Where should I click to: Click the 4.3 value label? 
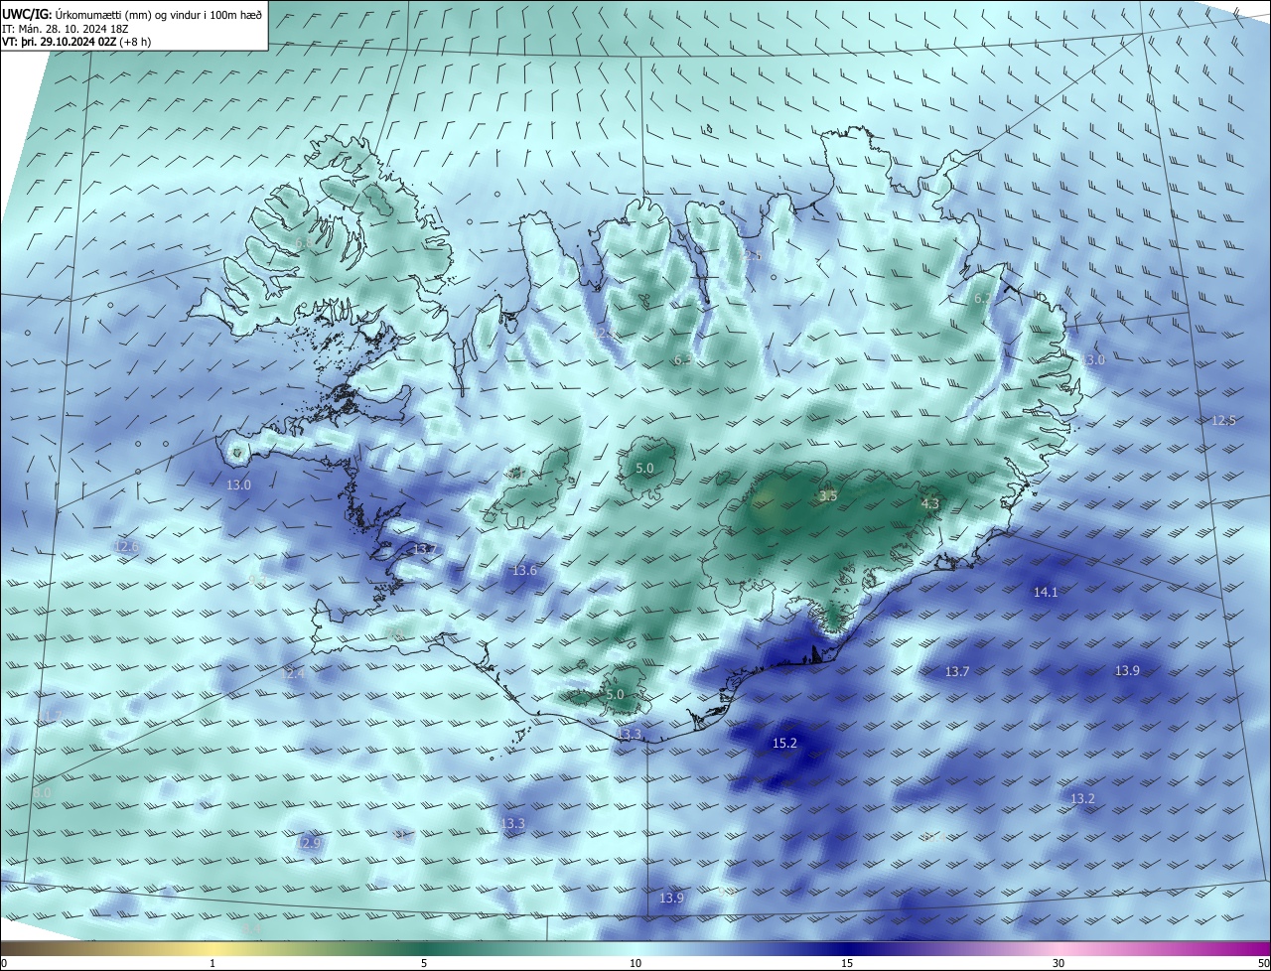[x=929, y=504]
